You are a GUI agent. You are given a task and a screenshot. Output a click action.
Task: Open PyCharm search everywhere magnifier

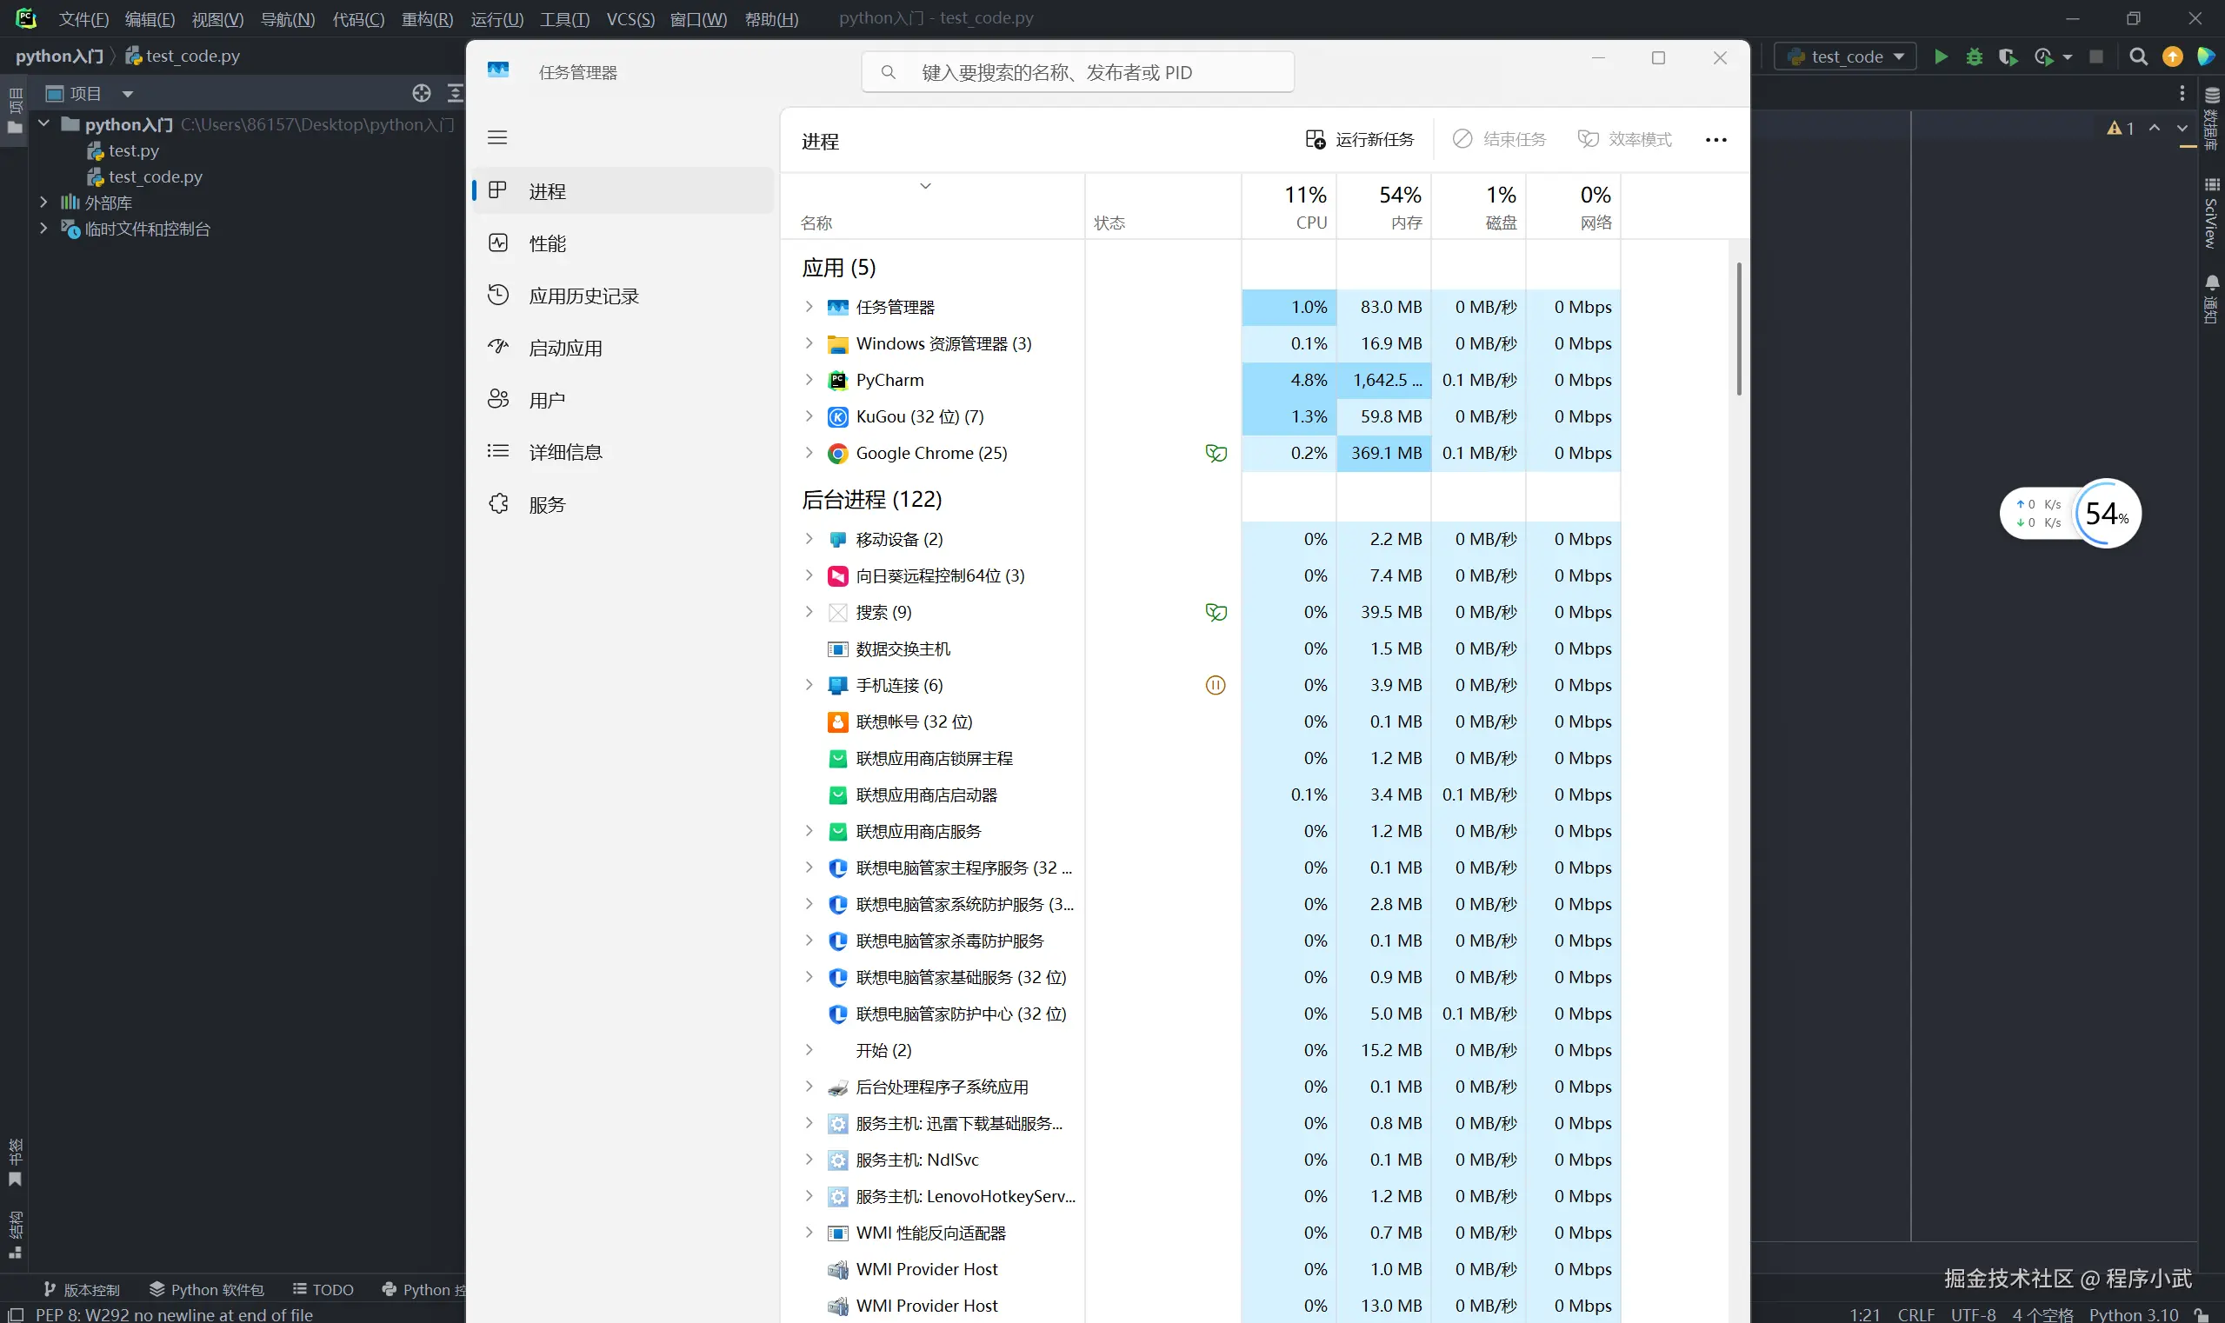2137,57
